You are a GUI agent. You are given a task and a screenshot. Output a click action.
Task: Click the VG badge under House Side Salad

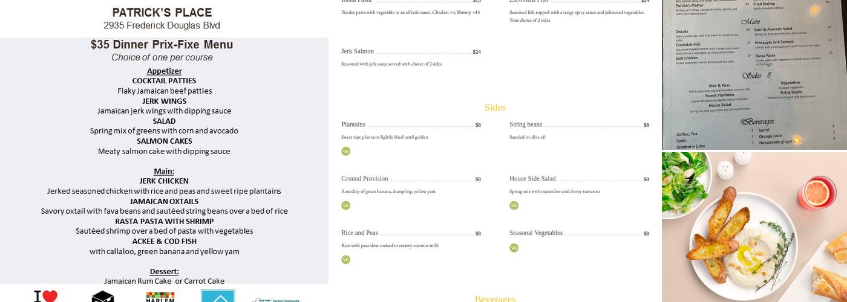(514, 205)
